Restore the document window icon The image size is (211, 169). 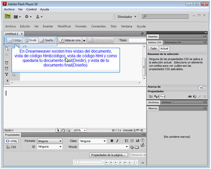coord(142,34)
